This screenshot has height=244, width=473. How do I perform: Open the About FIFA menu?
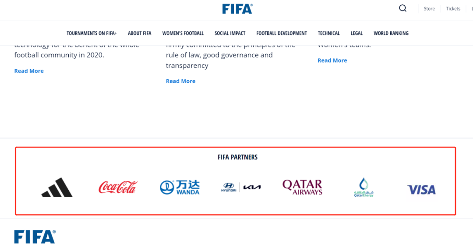click(140, 33)
